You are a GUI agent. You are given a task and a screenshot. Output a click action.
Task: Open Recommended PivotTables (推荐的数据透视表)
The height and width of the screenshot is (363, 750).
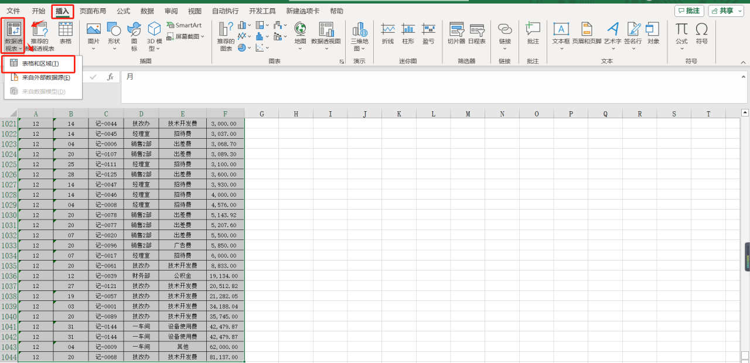tap(39, 37)
